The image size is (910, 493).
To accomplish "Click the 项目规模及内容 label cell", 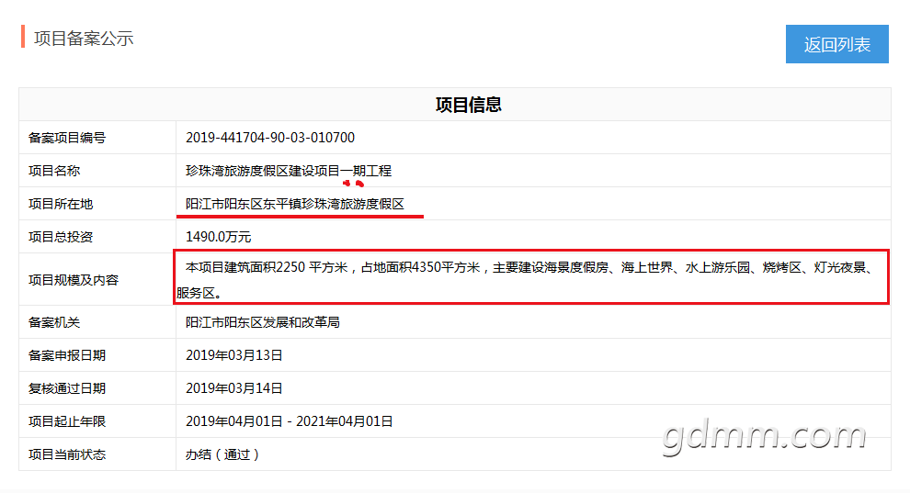I will [97, 280].
